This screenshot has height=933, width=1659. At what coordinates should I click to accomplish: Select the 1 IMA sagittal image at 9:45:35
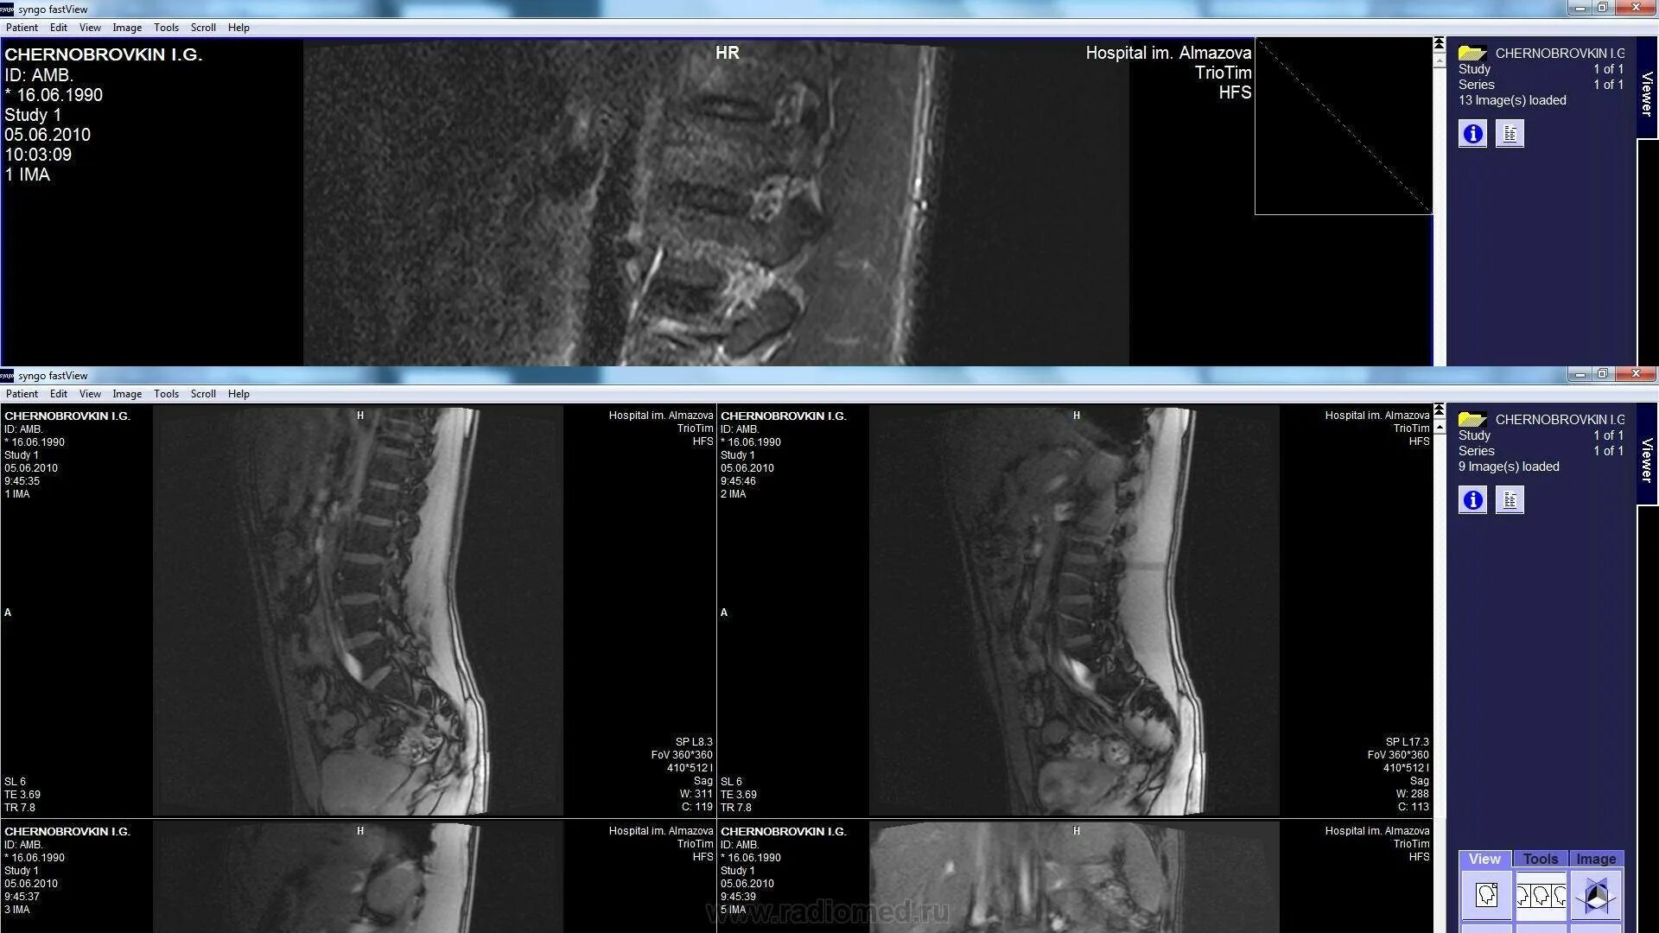tap(359, 610)
